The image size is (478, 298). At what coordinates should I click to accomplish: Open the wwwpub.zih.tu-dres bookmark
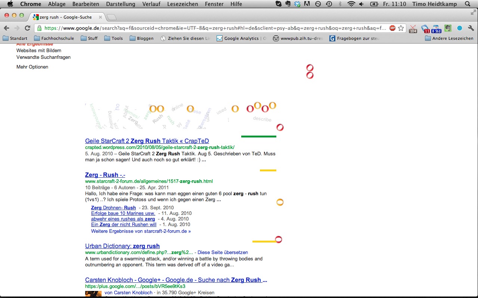[x=298, y=38]
